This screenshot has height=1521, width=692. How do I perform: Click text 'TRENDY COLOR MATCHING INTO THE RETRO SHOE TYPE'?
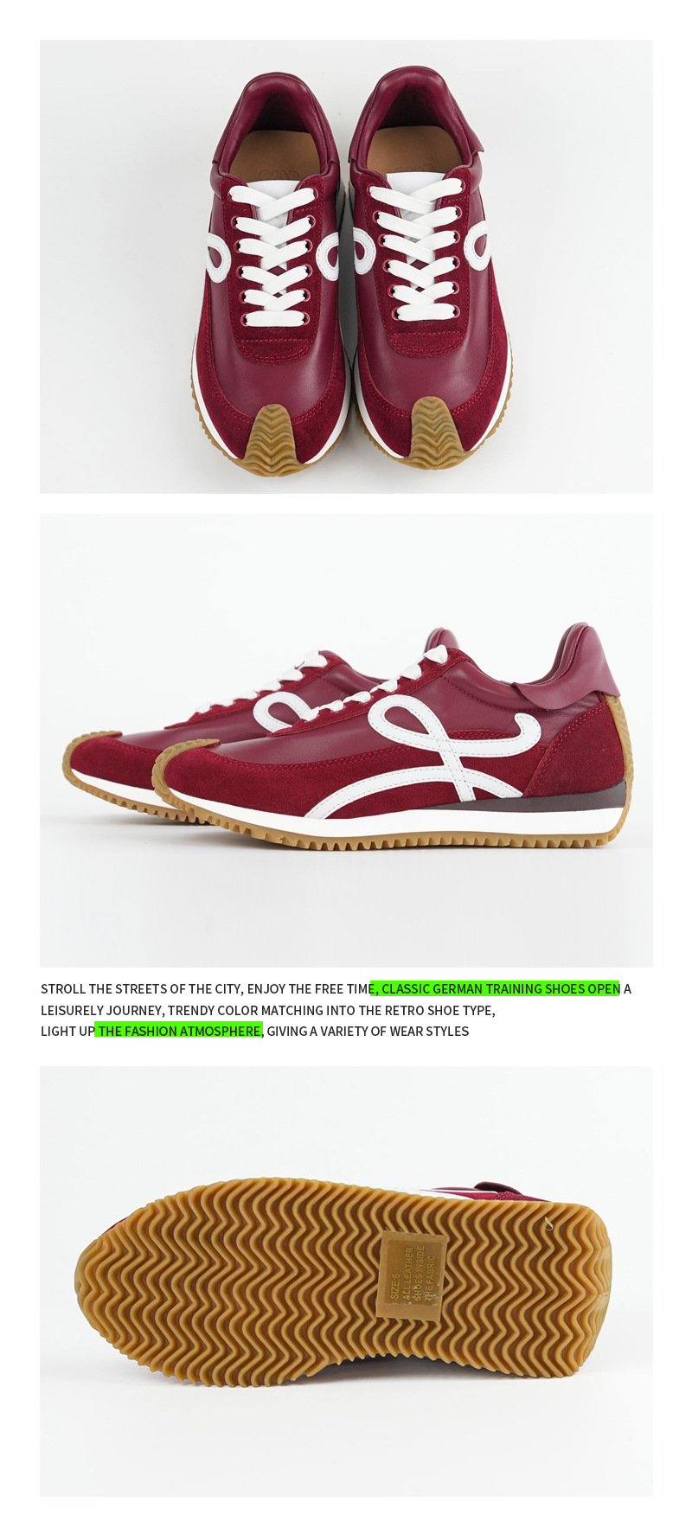pos(330,1010)
